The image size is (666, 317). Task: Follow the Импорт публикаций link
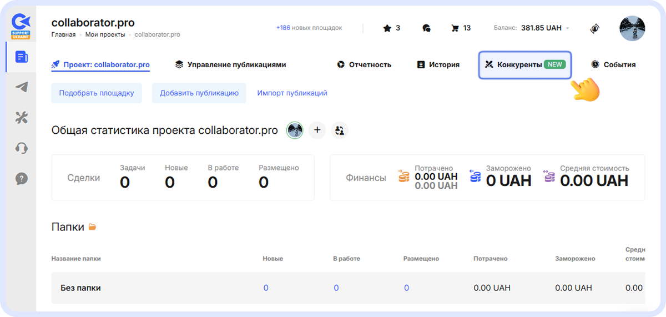point(292,93)
